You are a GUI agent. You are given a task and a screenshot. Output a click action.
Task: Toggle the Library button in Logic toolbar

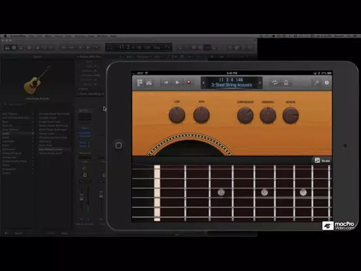tap(7, 48)
